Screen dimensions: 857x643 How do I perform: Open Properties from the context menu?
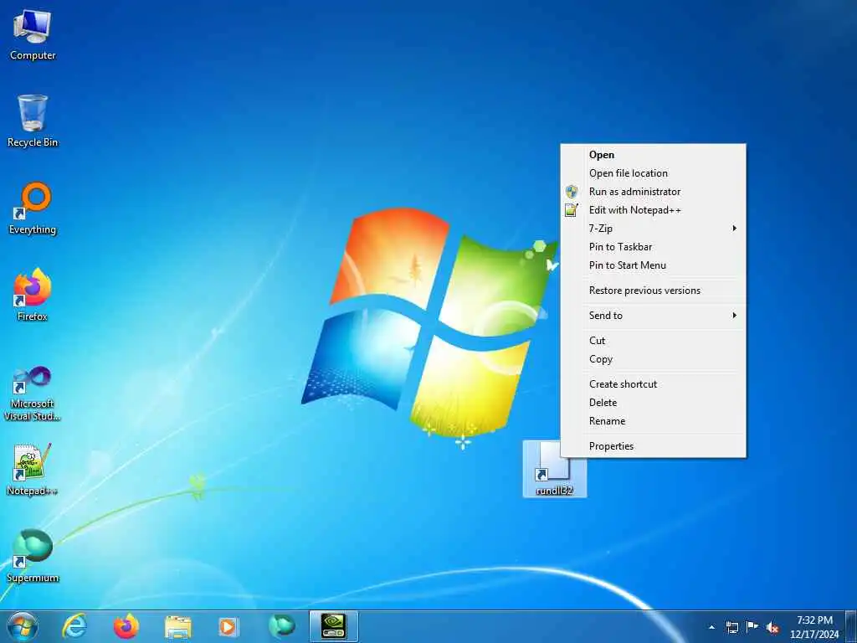tap(653, 446)
